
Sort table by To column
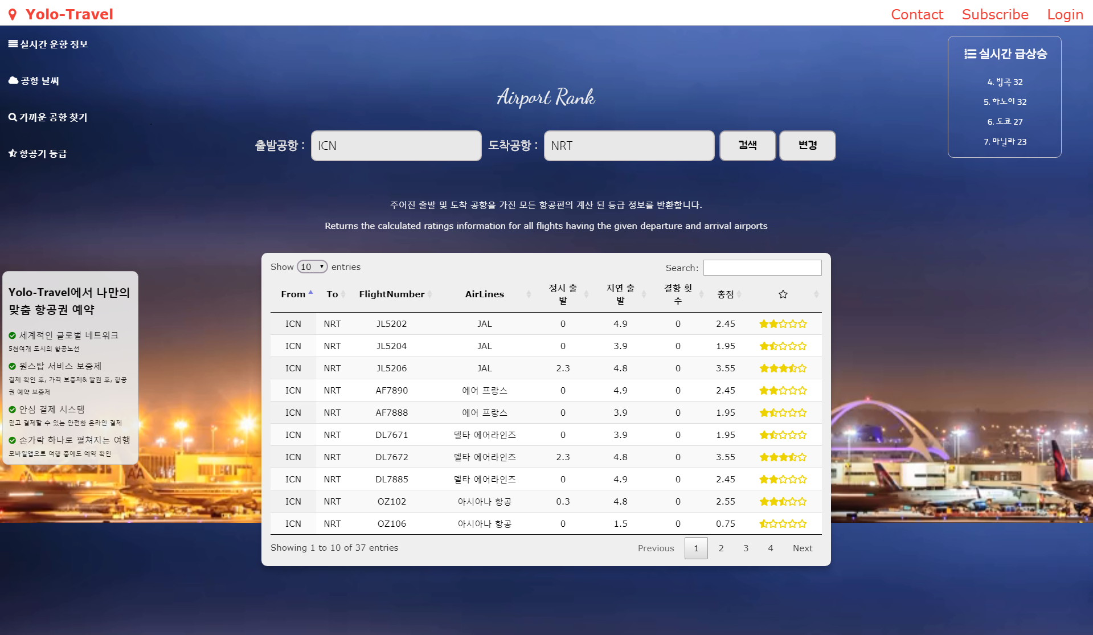pos(333,294)
